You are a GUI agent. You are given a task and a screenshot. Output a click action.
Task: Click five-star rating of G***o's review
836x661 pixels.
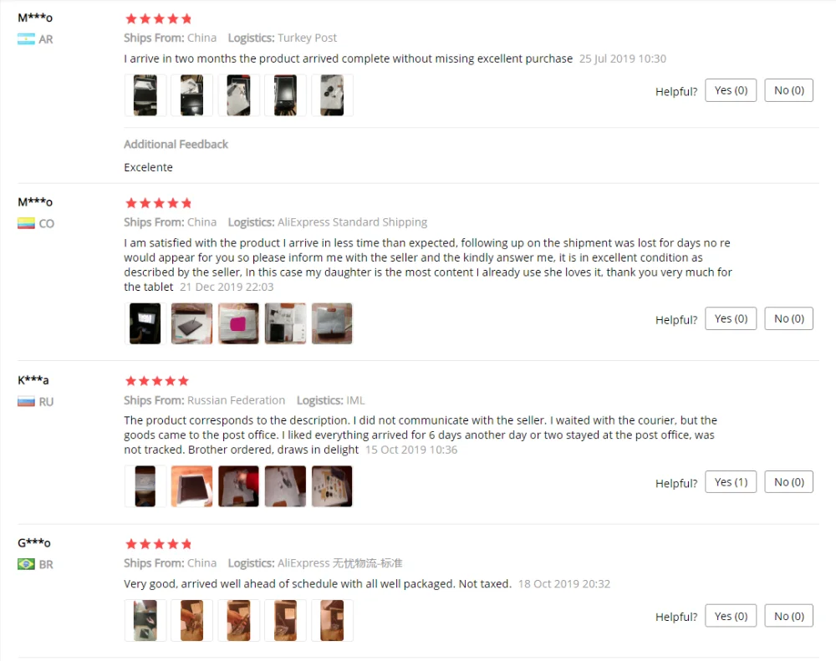pyautogui.click(x=158, y=544)
